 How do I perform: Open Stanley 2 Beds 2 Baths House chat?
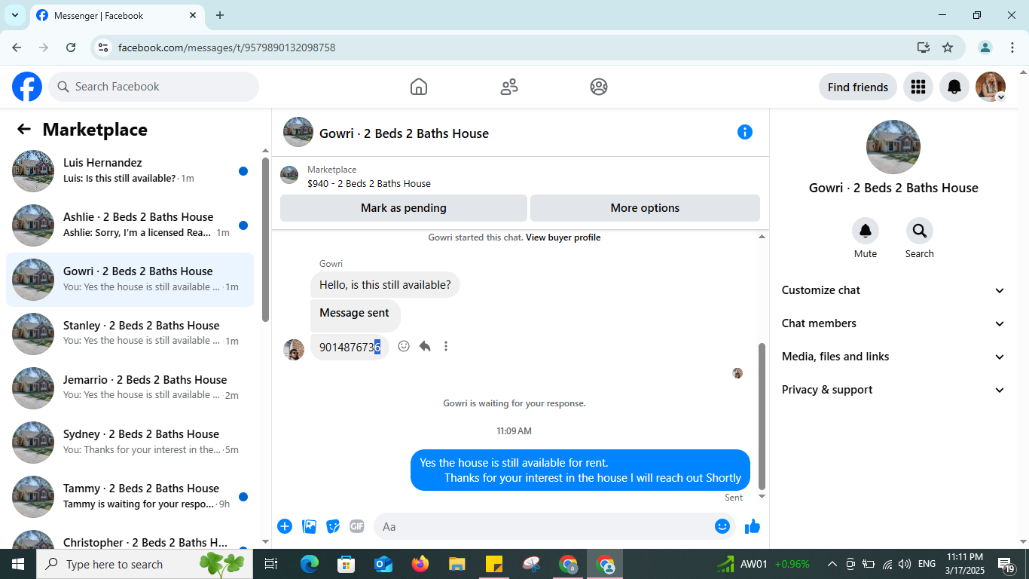point(130,334)
